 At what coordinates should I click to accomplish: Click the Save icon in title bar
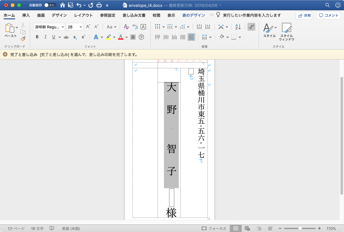[x=71, y=5]
